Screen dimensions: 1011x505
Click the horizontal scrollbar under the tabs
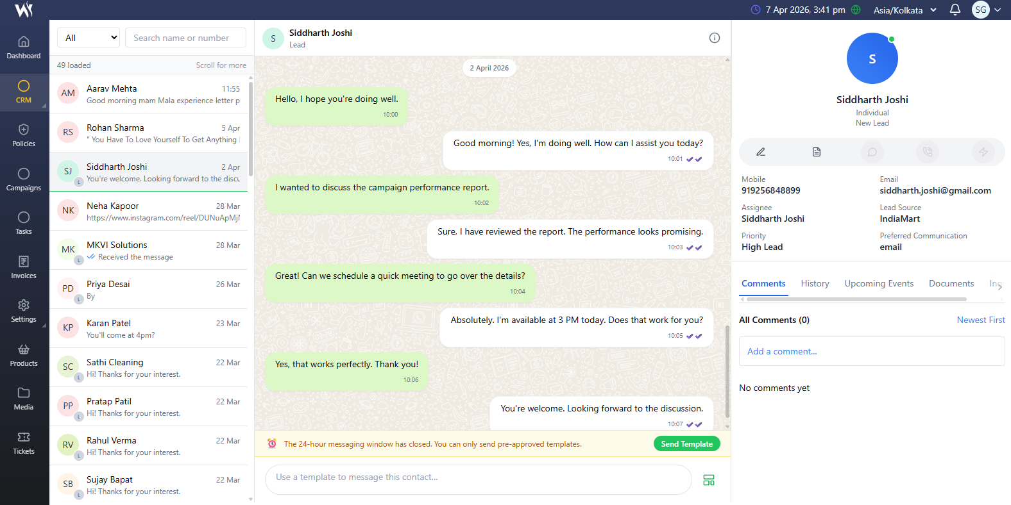(856, 299)
